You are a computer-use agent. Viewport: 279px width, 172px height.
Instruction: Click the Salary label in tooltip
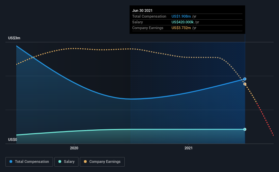pyautogui.click(x=137, y=22)
